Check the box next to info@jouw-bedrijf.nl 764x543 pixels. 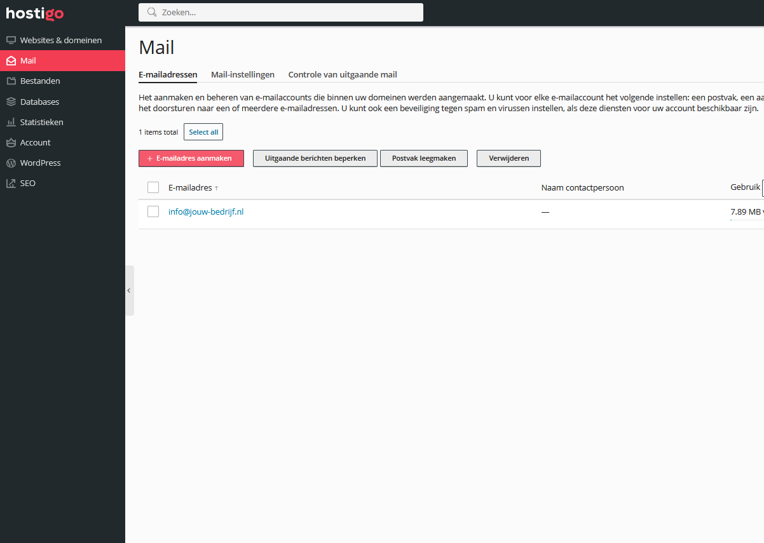point(153,211)
